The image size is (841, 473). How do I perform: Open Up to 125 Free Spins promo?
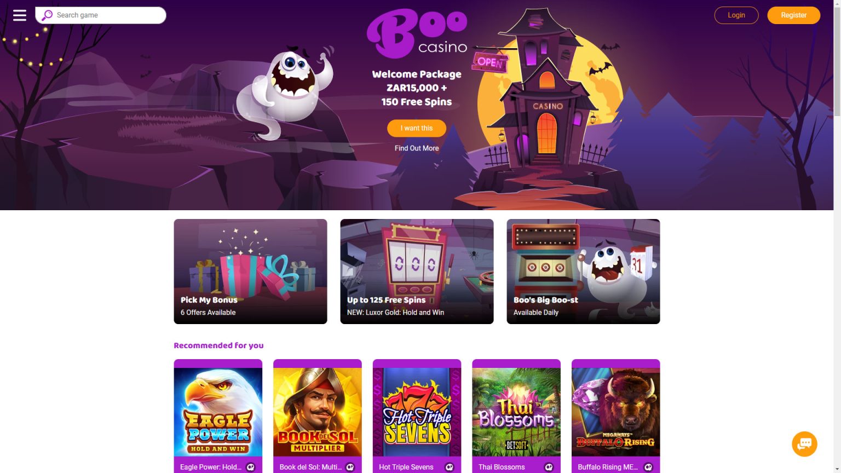pyautogui.click(x=417, y=272)
